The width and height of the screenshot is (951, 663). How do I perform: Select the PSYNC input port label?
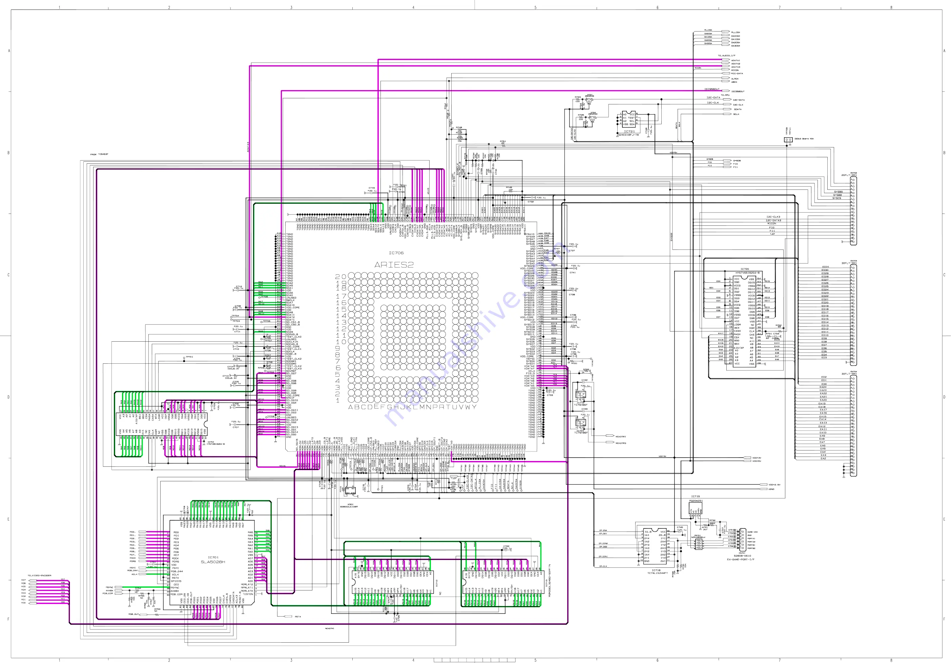(109, 587)
